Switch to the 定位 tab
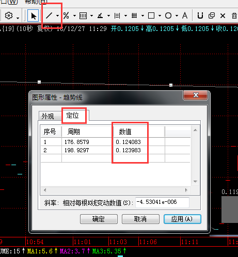This screenshot has height=257, width=238. (73, 115)
